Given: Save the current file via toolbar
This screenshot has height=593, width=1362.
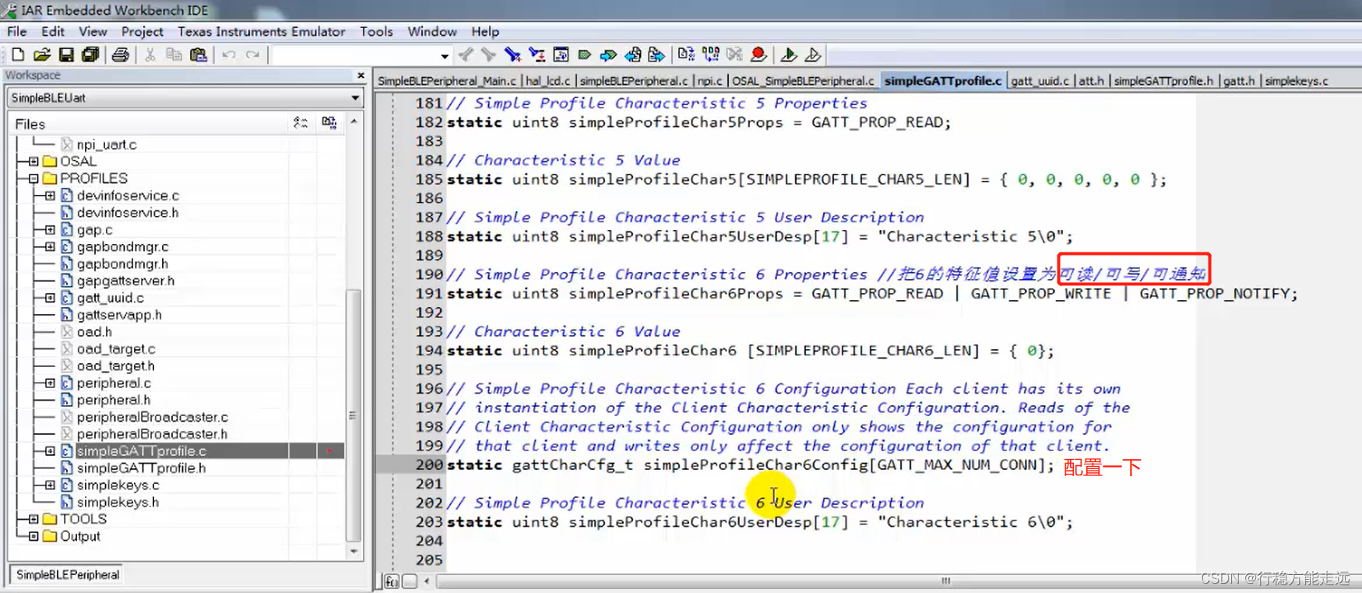Looking at the screenshot, I should point(66,55).
